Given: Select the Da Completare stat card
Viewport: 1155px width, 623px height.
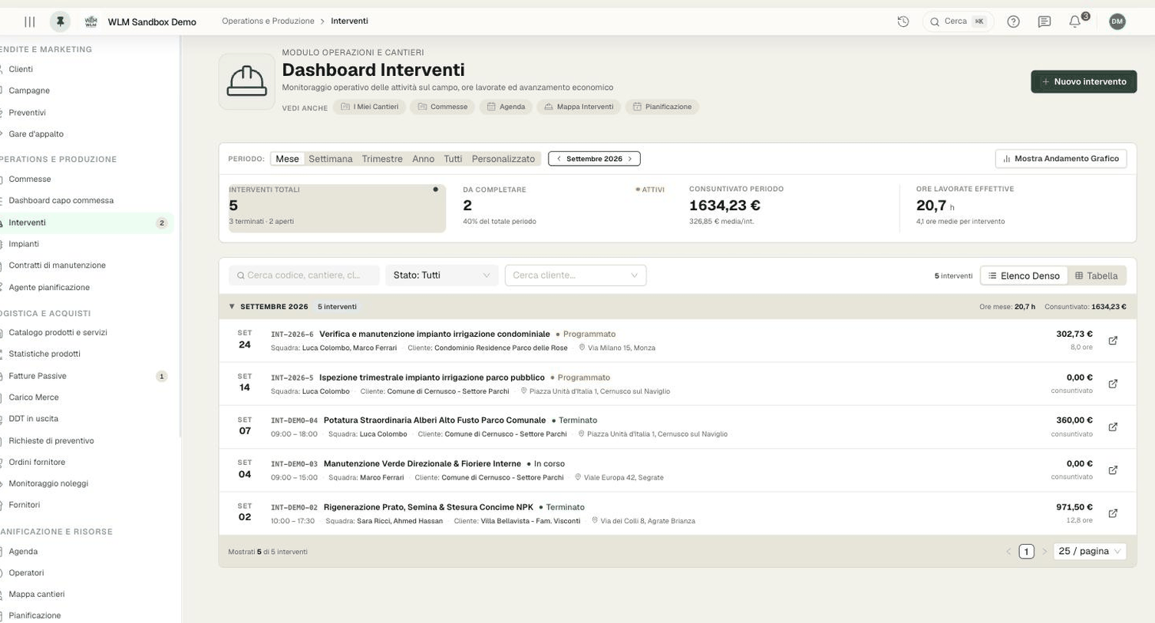Looking at the screenshot, I should 564,208.
